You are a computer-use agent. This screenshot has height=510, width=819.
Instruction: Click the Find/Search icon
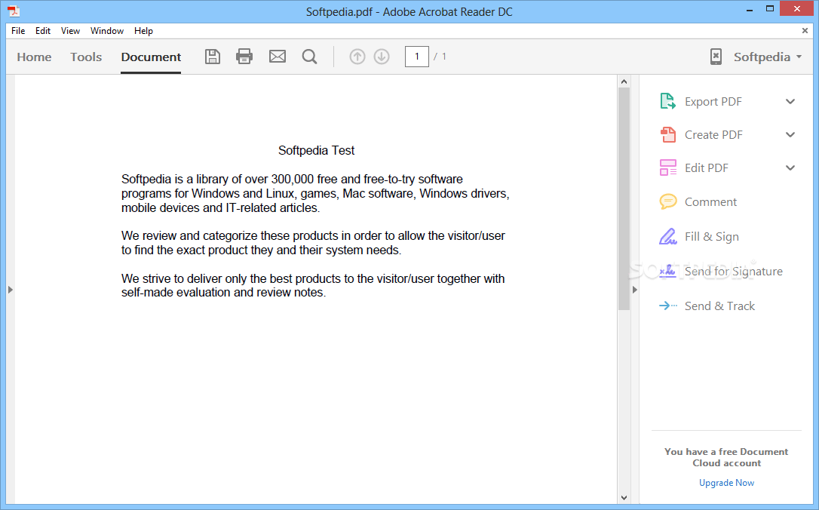click(x=309, y=56)
